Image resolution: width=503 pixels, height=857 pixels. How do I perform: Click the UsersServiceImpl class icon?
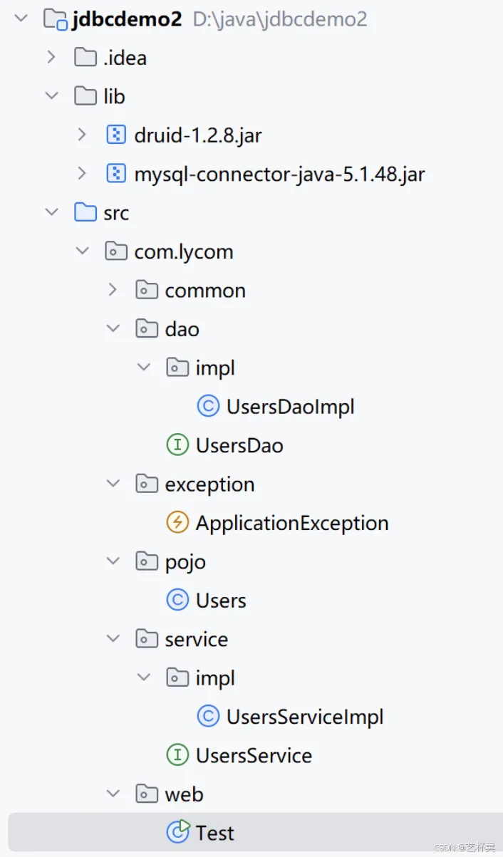point(207,717)
